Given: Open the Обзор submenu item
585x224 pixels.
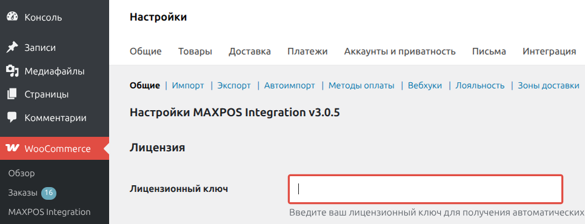Looking at the screenshot, I should point(21,173).
